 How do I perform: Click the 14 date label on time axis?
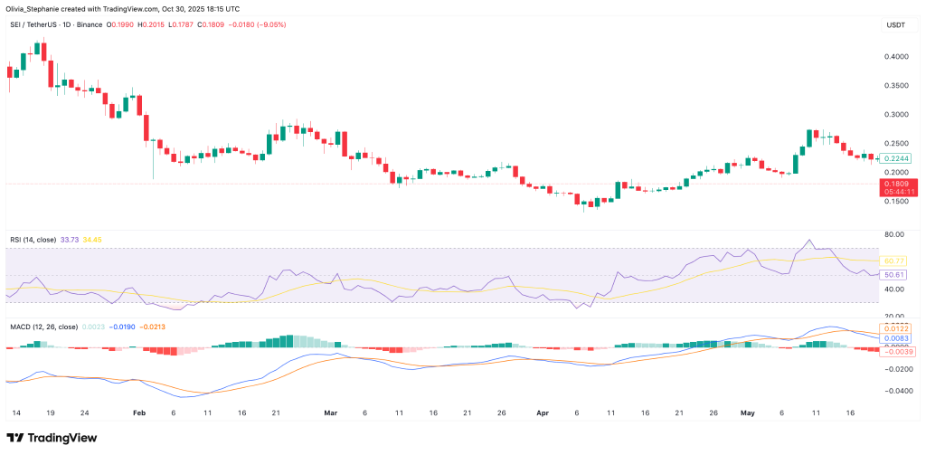(18, 413)
